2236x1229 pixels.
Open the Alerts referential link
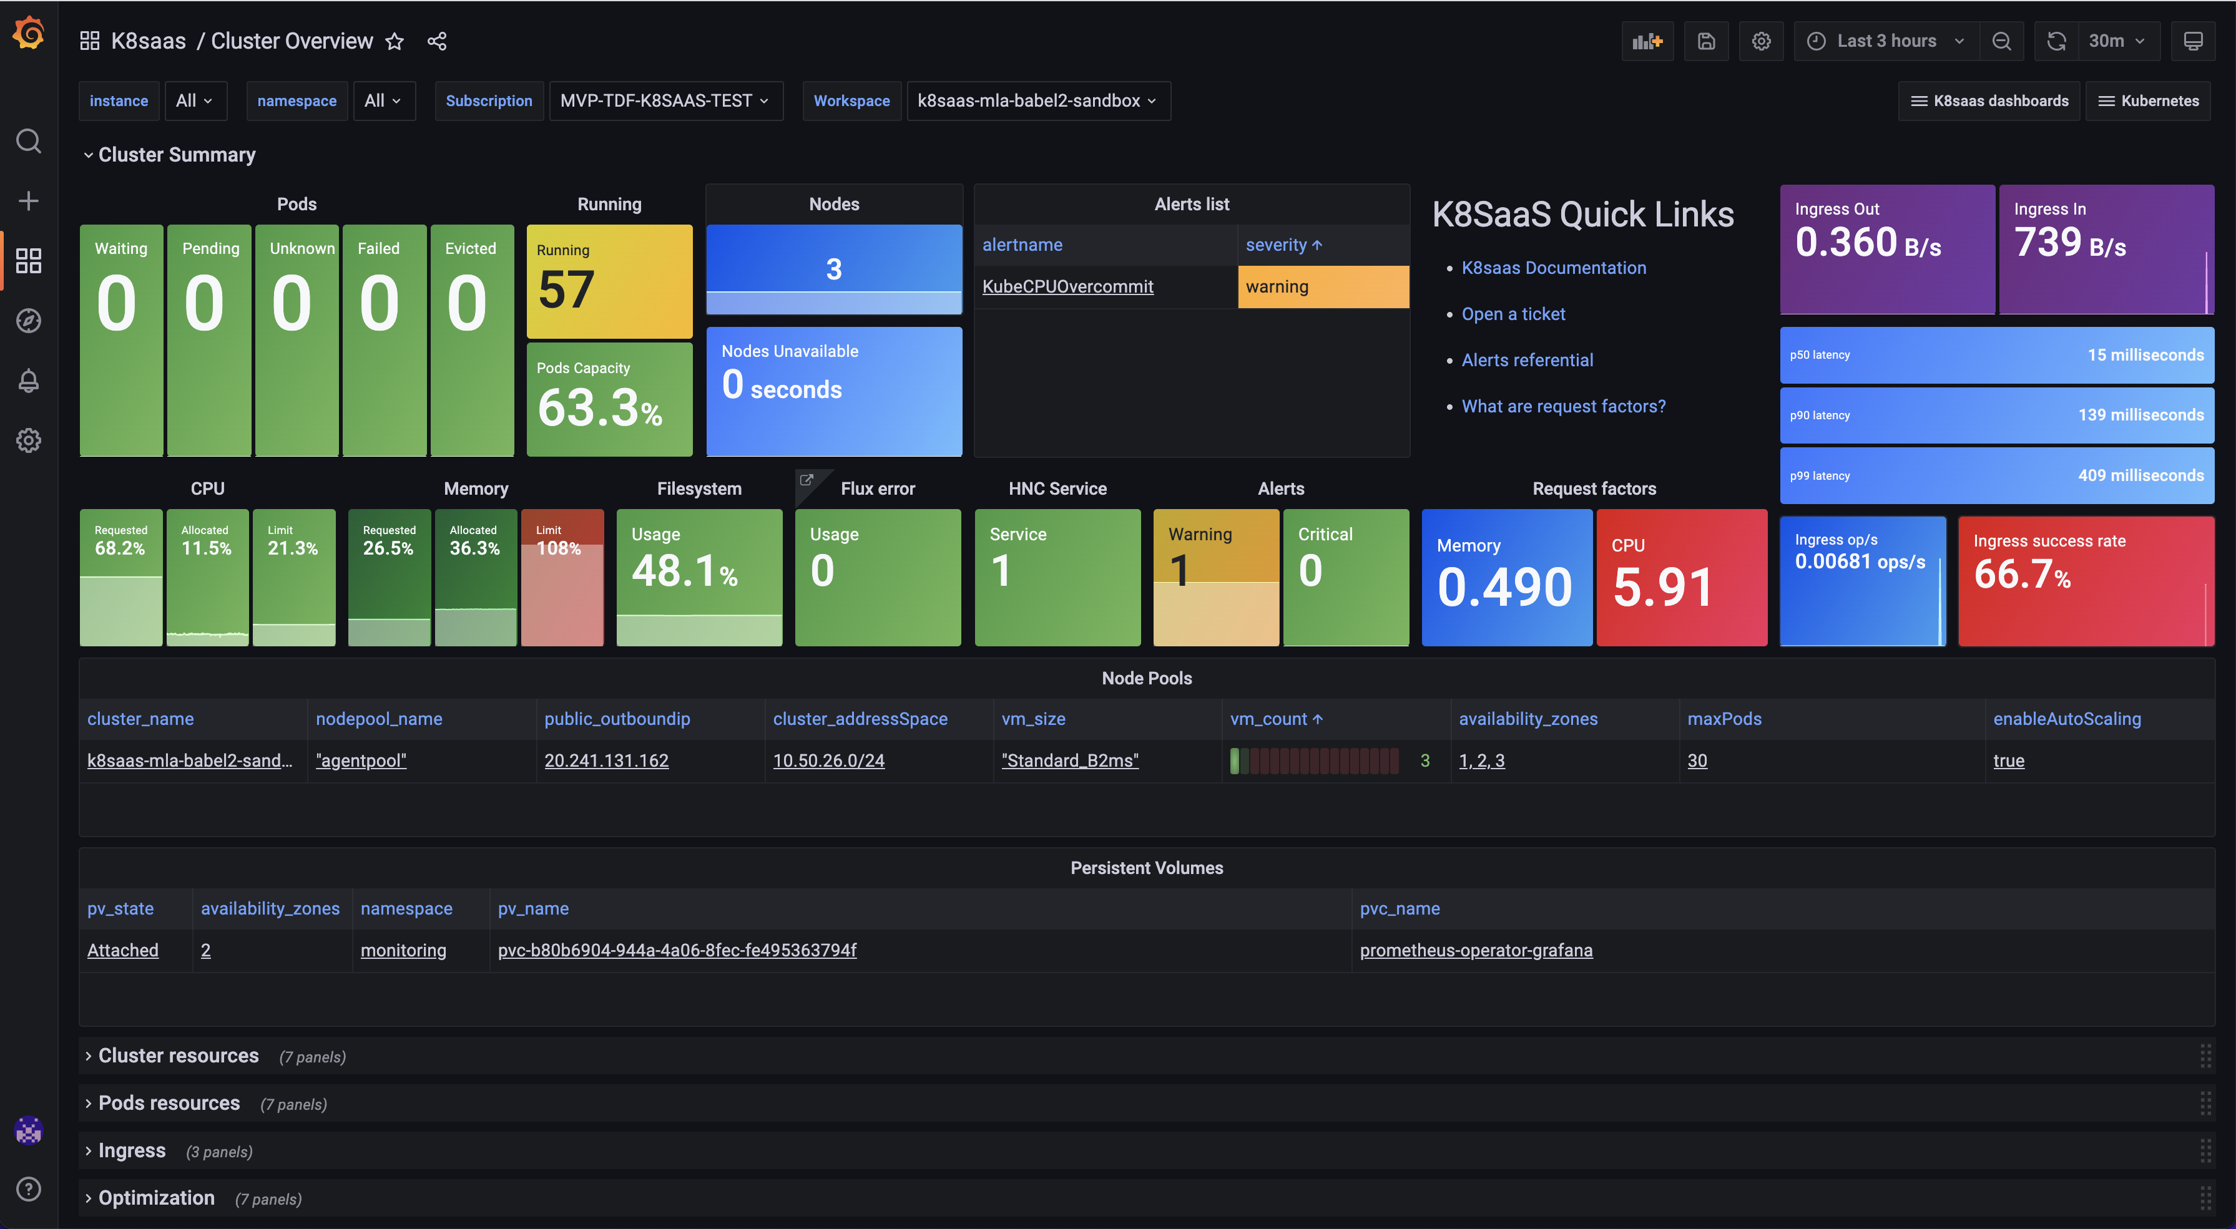(x=1527, y=360)
